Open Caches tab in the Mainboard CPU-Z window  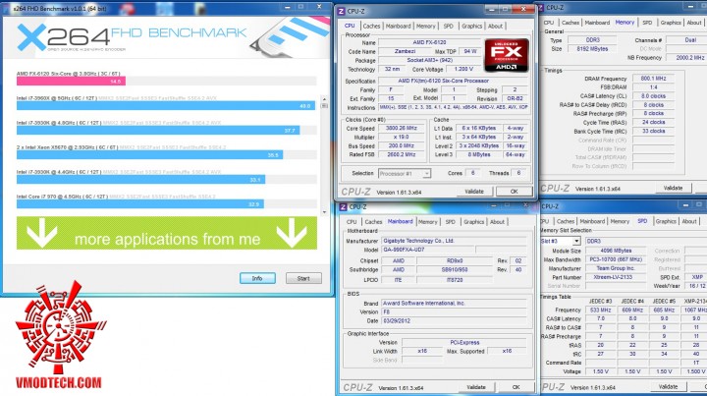373,222
